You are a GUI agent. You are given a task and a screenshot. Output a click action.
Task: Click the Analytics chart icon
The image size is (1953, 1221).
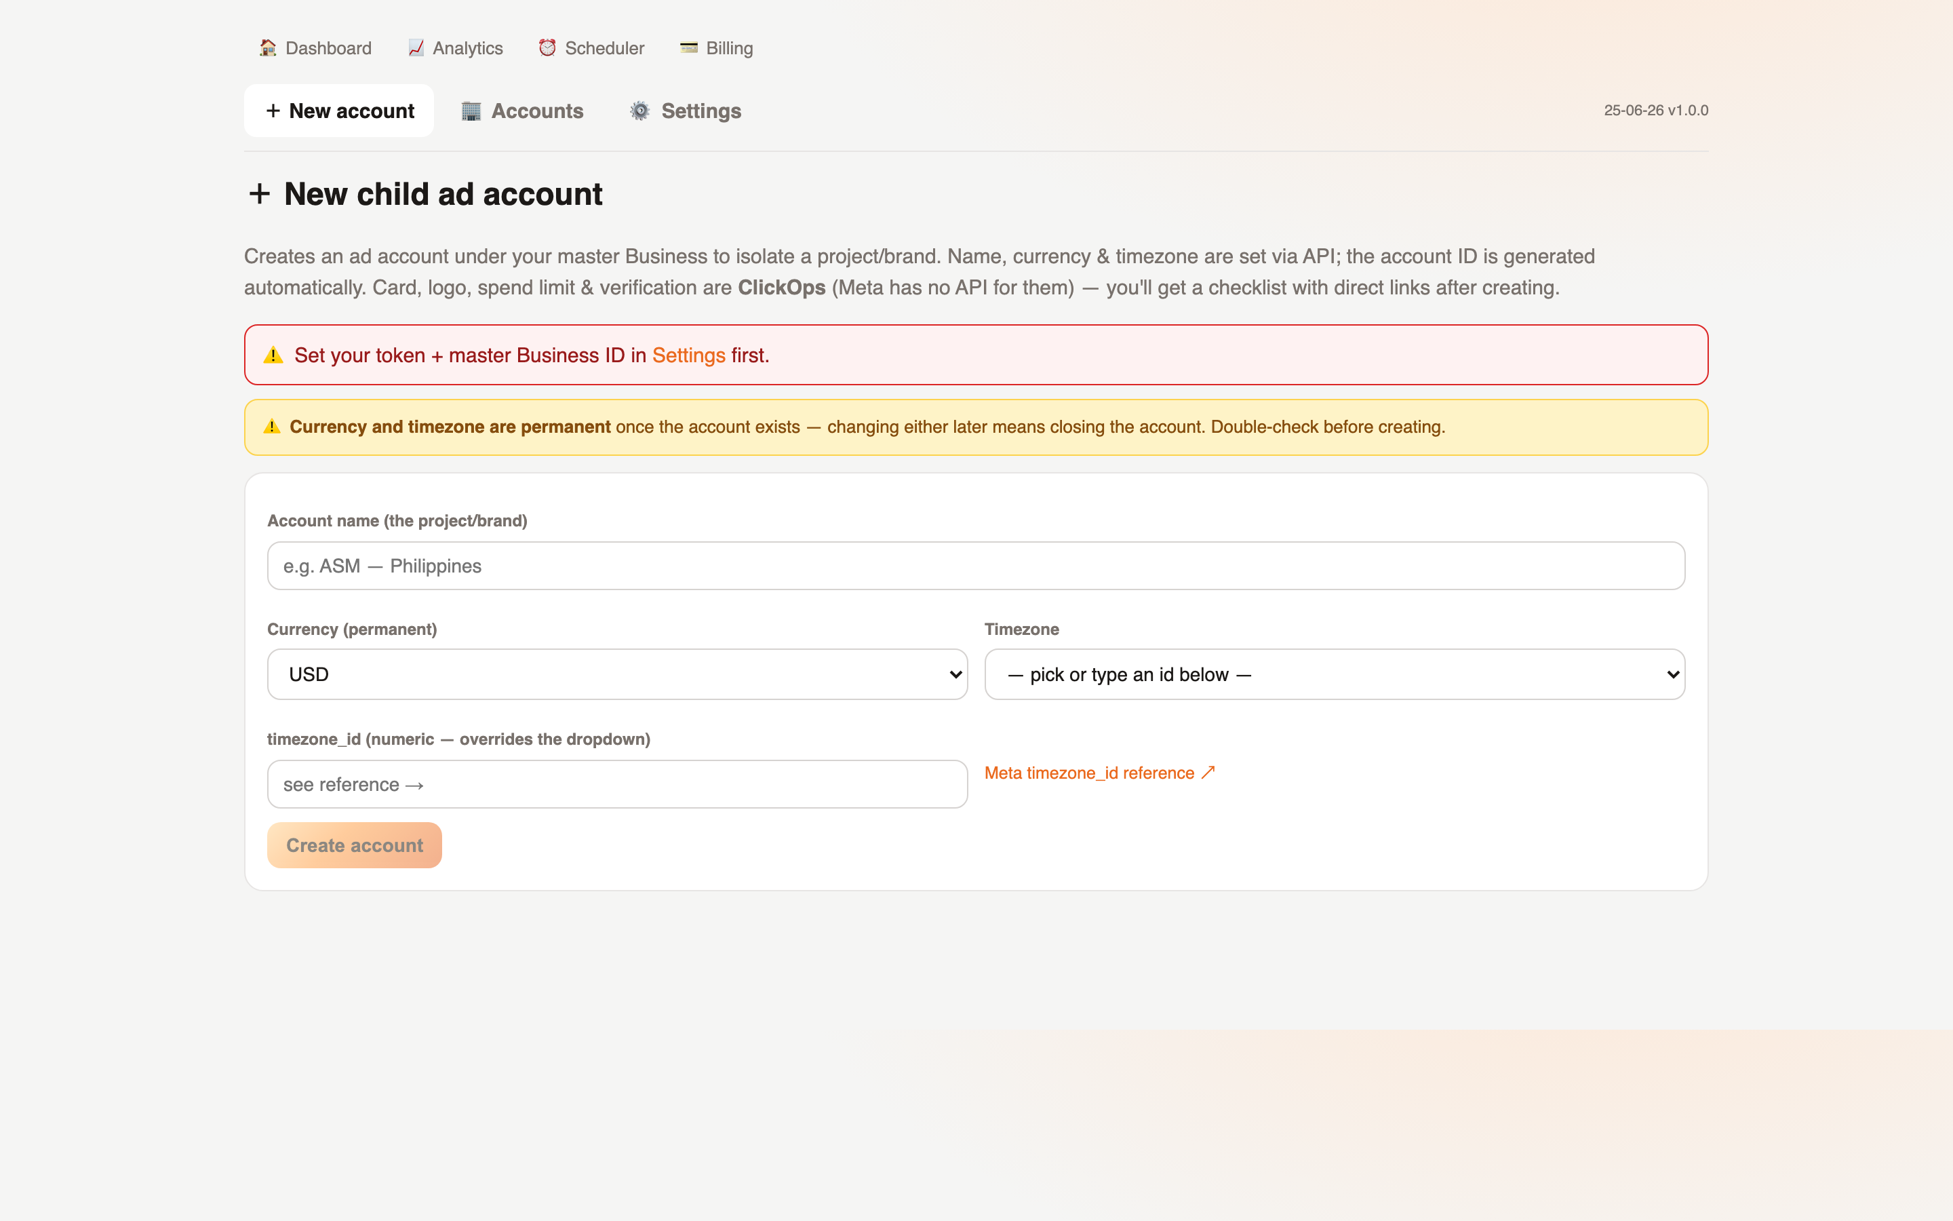(x=416, y=47)
